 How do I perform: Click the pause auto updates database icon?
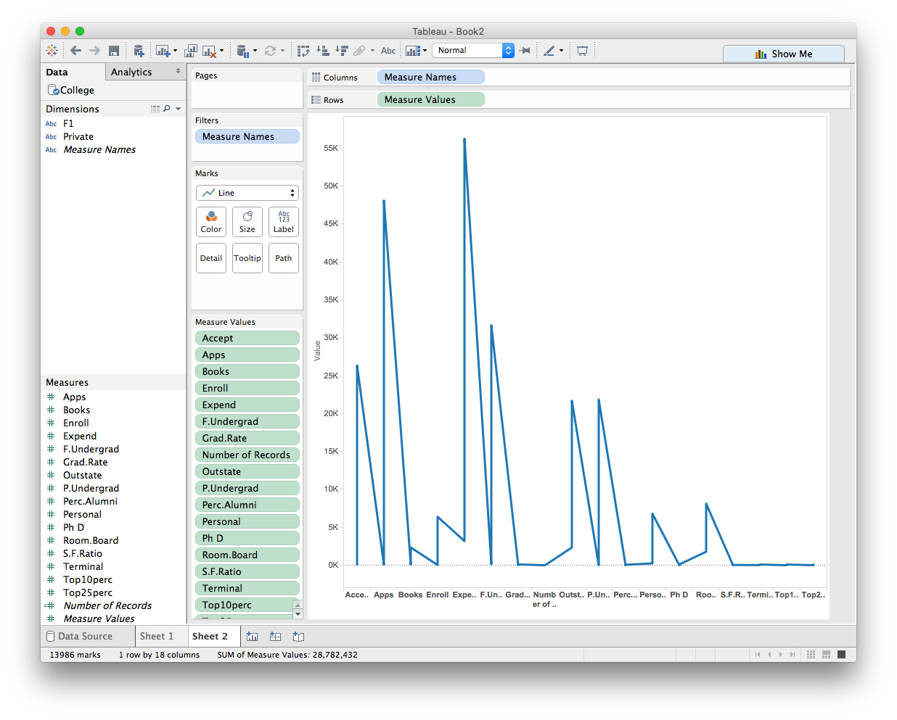pos(242,51)
